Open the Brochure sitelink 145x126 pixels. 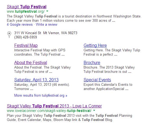[92, 62]
